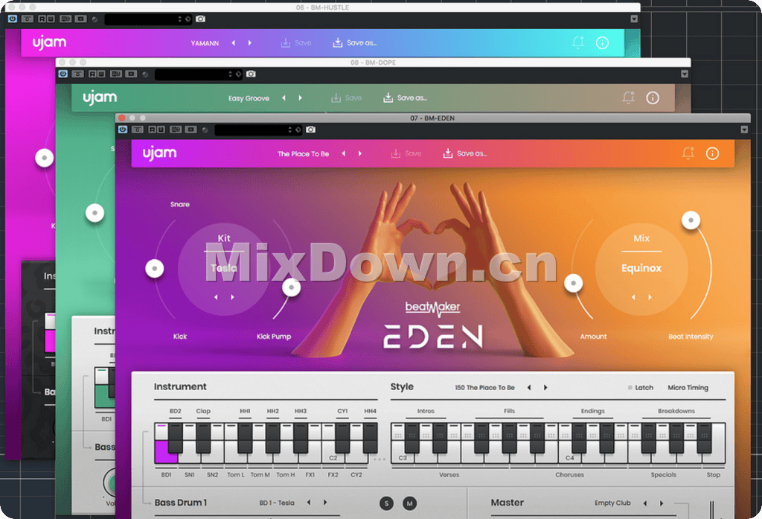Go to next preset after The Place To Be
The height and width of the screenshot is (519, 762).
360,153
